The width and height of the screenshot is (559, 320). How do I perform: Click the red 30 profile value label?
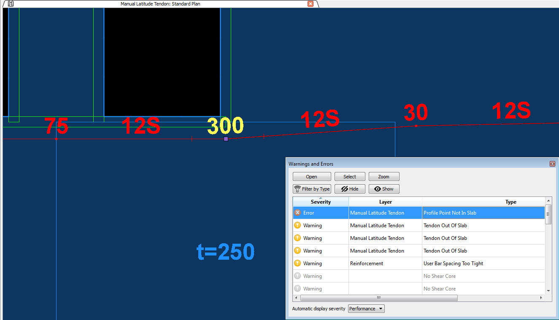click(416, 113)
